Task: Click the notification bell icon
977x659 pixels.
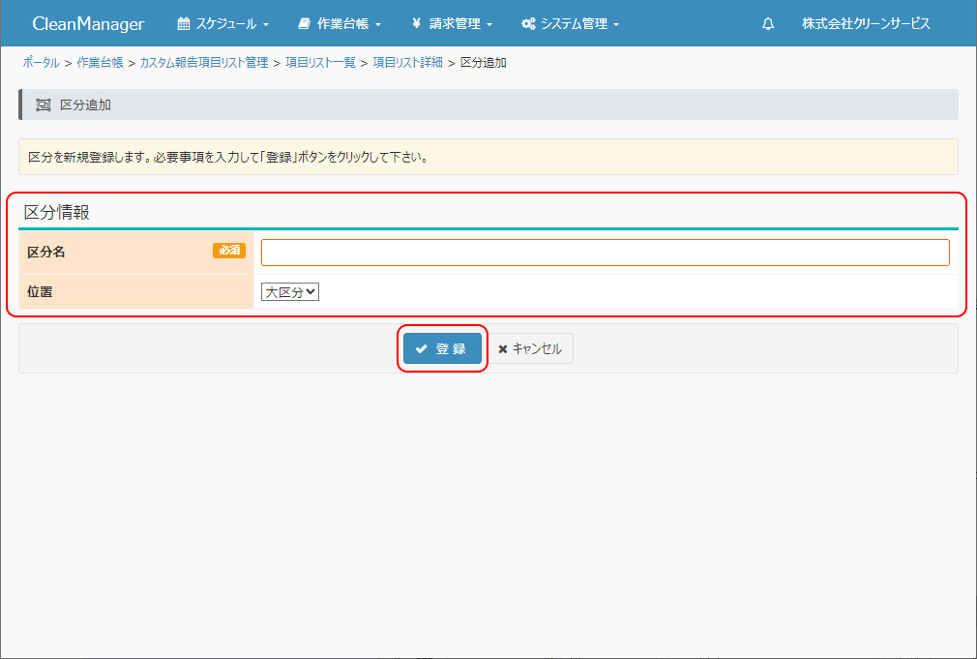Action: (x=768, y=23)
